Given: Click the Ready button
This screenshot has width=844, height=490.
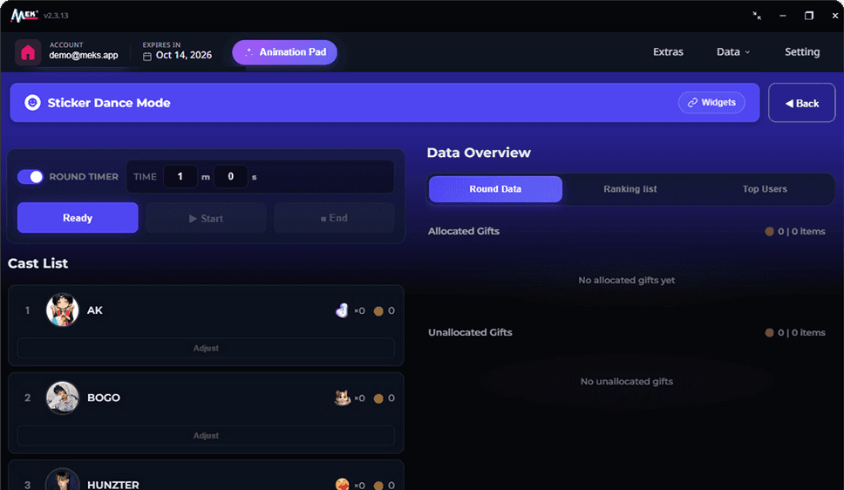Looking at the screenshot, I should pyautogui.click(x=78, y=218).
